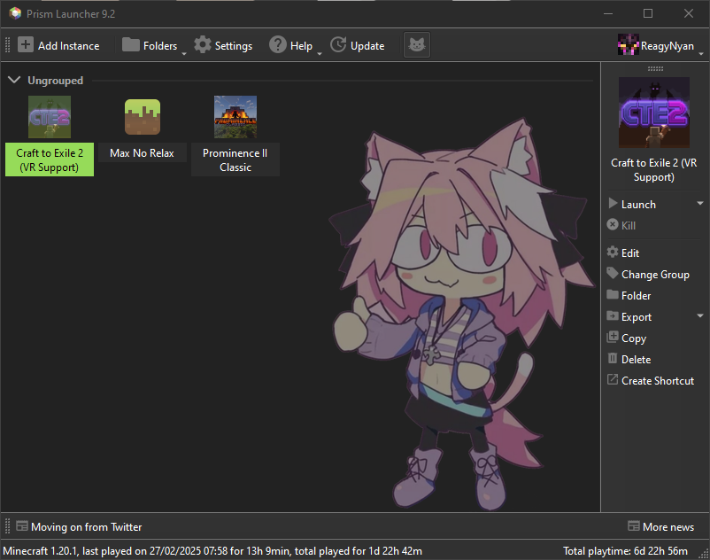Click the Create Shortcut icon
This screenshot has width=710, height=560.
point(613,379)
